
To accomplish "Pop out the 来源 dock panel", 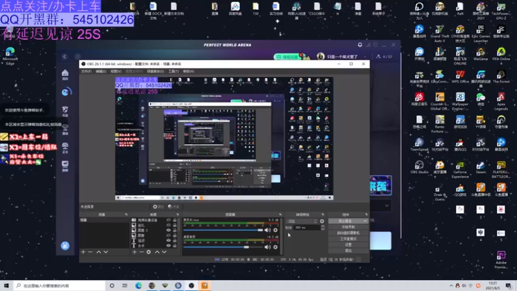I will 177,215.
